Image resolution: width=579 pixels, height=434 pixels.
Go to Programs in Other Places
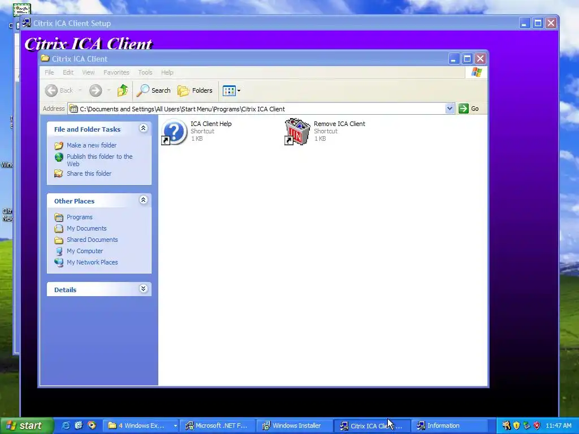pyautogui.click(x=79, y=217)
